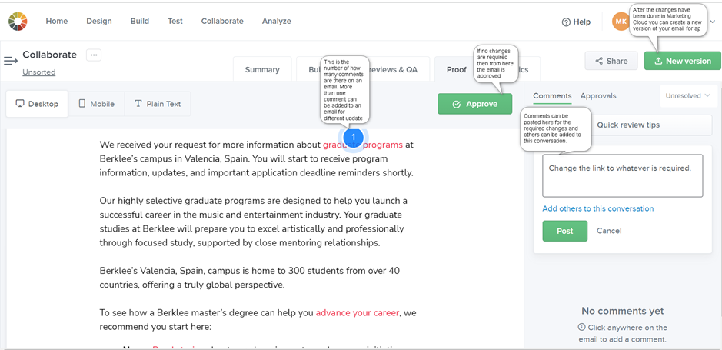Switch to Desktop preview

coord(38,104)
